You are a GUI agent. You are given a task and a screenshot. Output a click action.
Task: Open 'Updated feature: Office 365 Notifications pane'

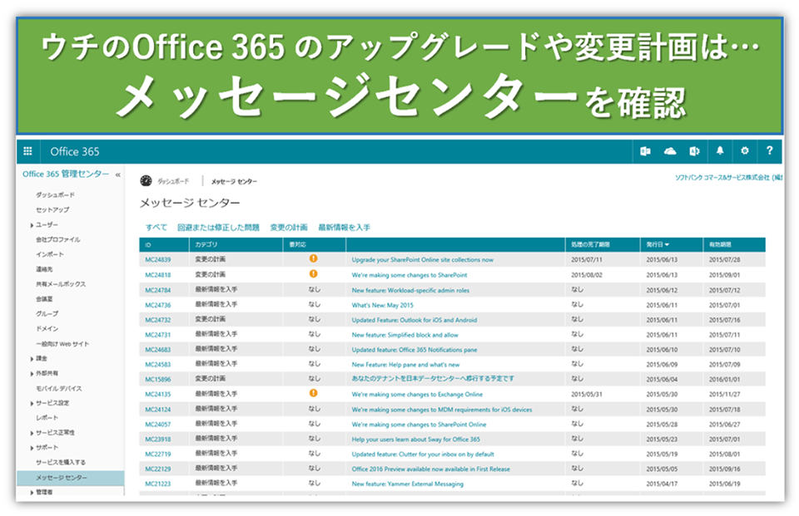pos(414,350)
